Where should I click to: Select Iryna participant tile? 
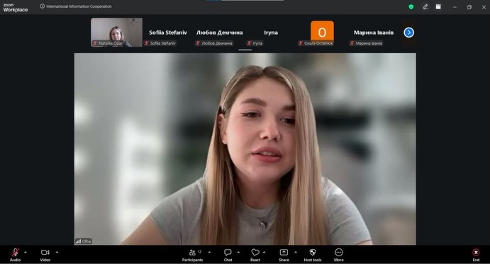pyautogui.click(x=271, y=33)
